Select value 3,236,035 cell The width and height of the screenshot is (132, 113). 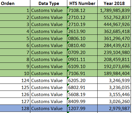[114, 87]
